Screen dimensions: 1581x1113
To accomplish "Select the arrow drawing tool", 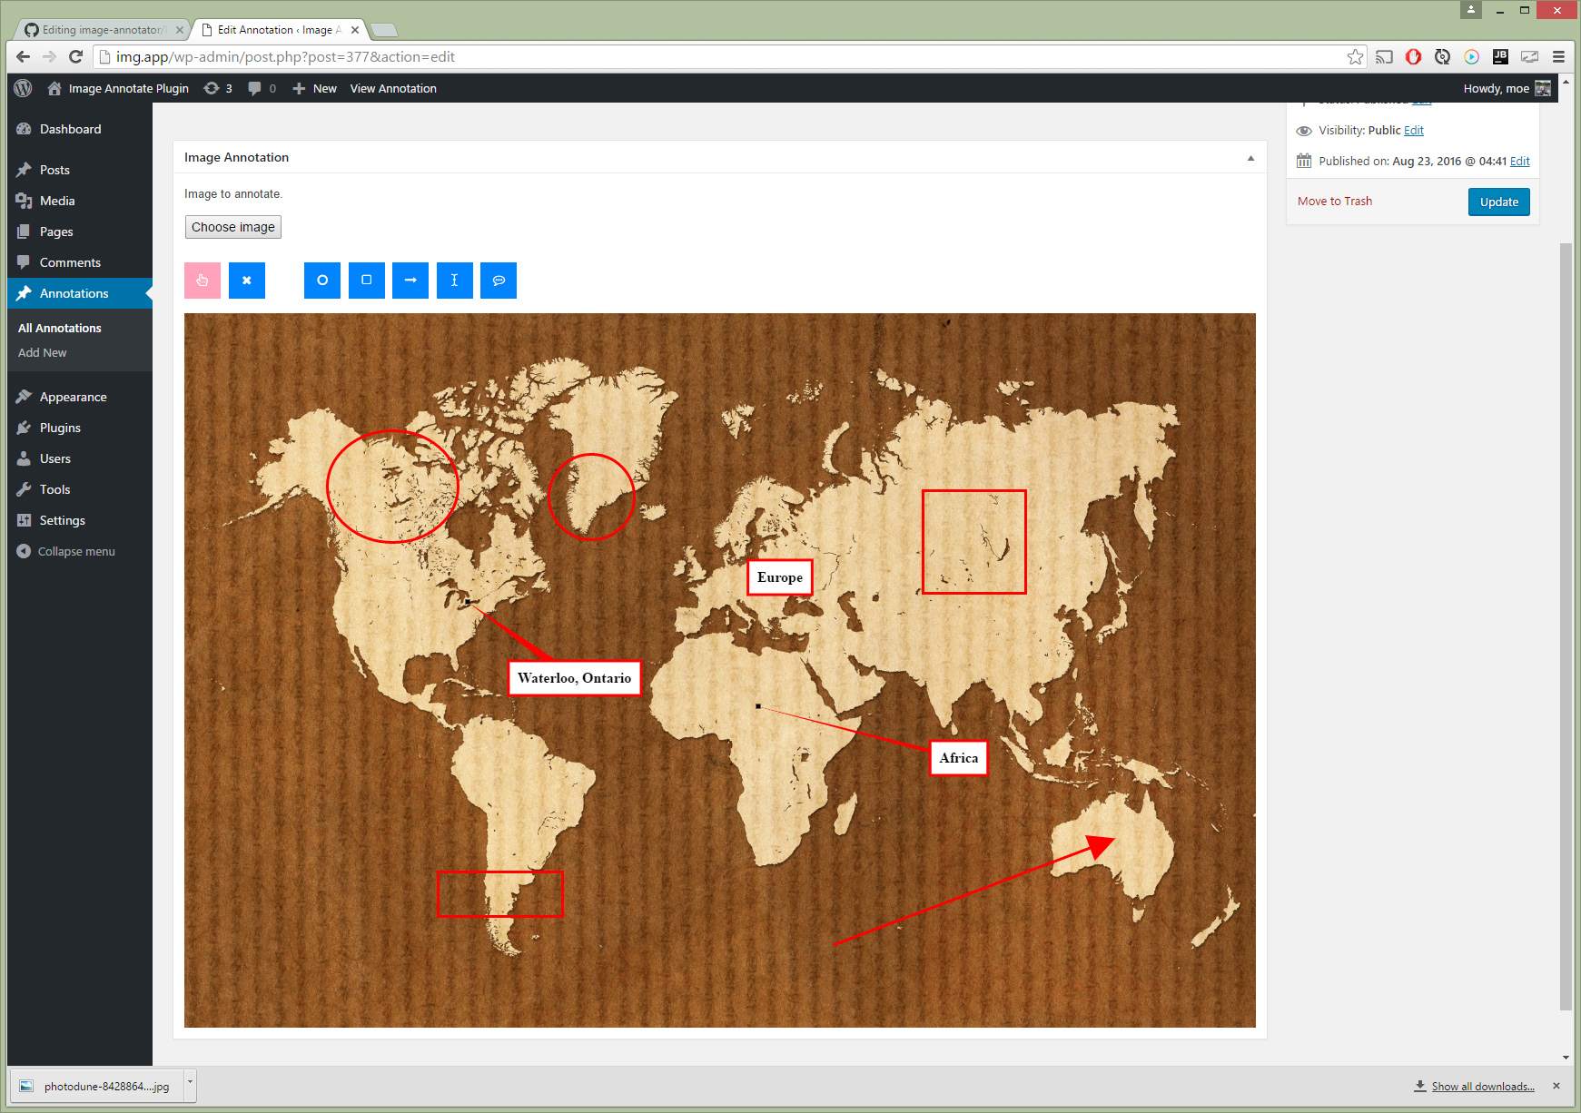I will 410,281.
